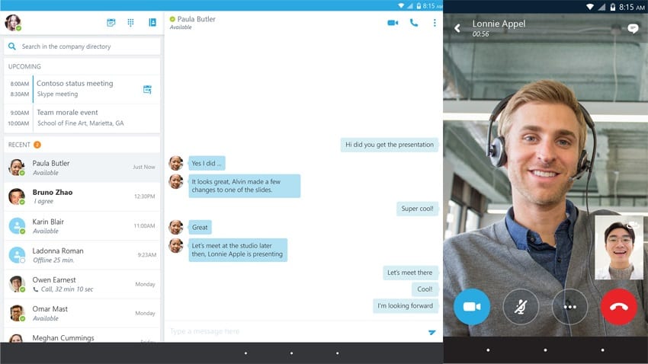Click the "Super cool!" message bubble
648x364 pixels.
tap(418, 209)
